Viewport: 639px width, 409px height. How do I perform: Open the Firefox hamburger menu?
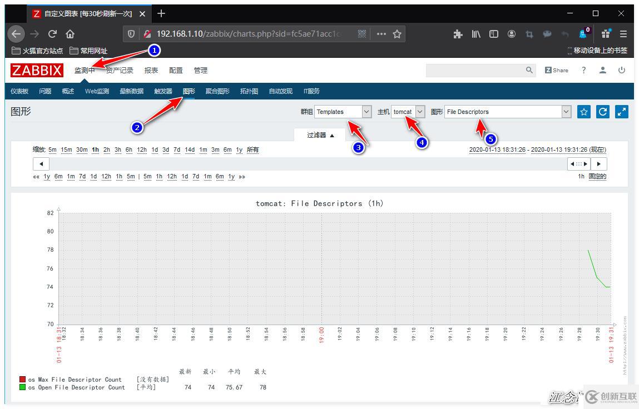coord(623,34)
